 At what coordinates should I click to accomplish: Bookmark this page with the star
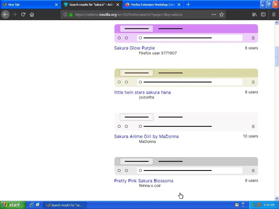(221, 14)
